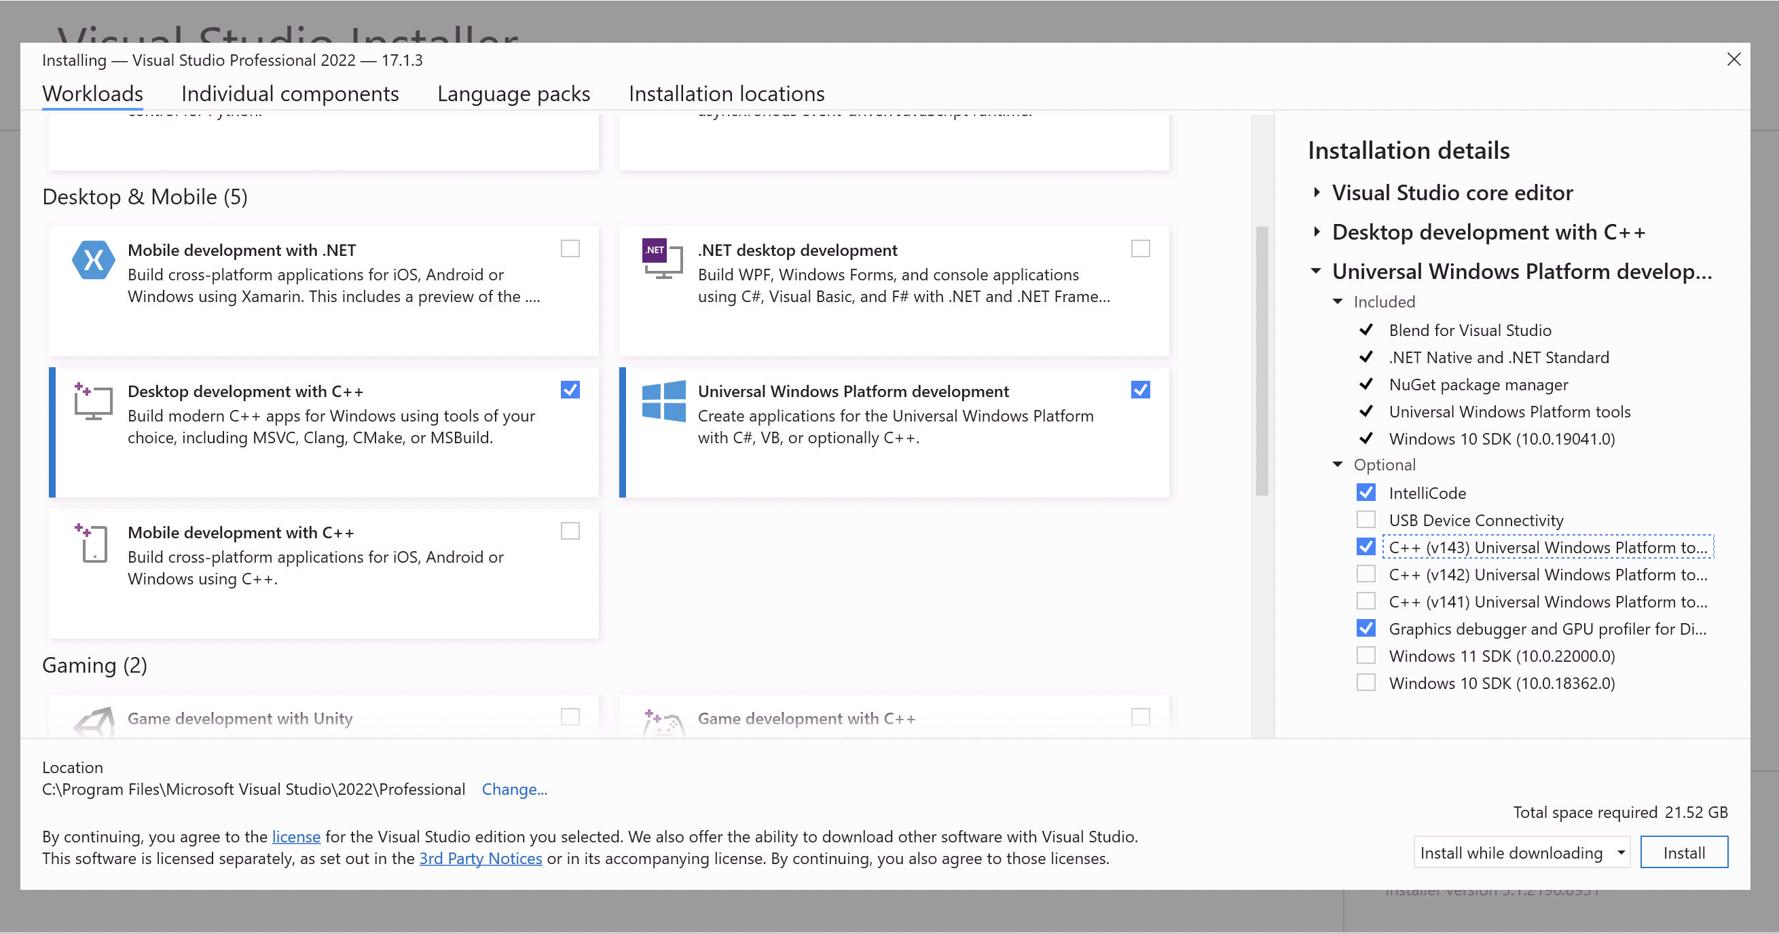Viewport: 1779px width, 934px height.
Task: Check the Mobile development with C++ workload
Action: (x=570, y=531)
